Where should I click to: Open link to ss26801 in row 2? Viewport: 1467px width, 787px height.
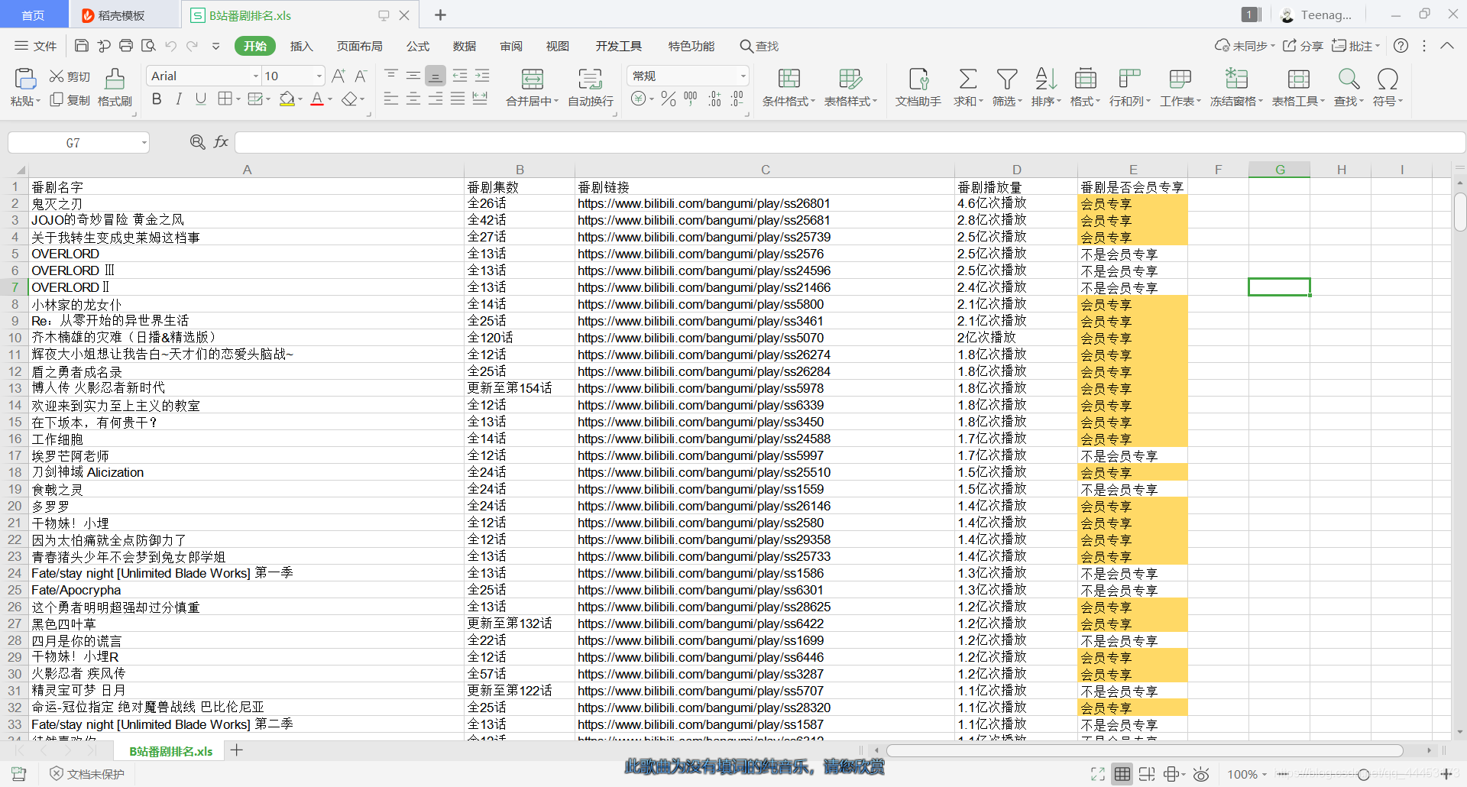tap(704, 203)
